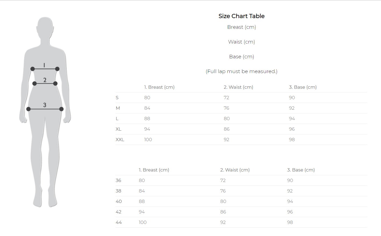Click the base value 96 in XL row
Image resolution: width=381 pixels, height=236 pixels.
[x=292, y=129]
